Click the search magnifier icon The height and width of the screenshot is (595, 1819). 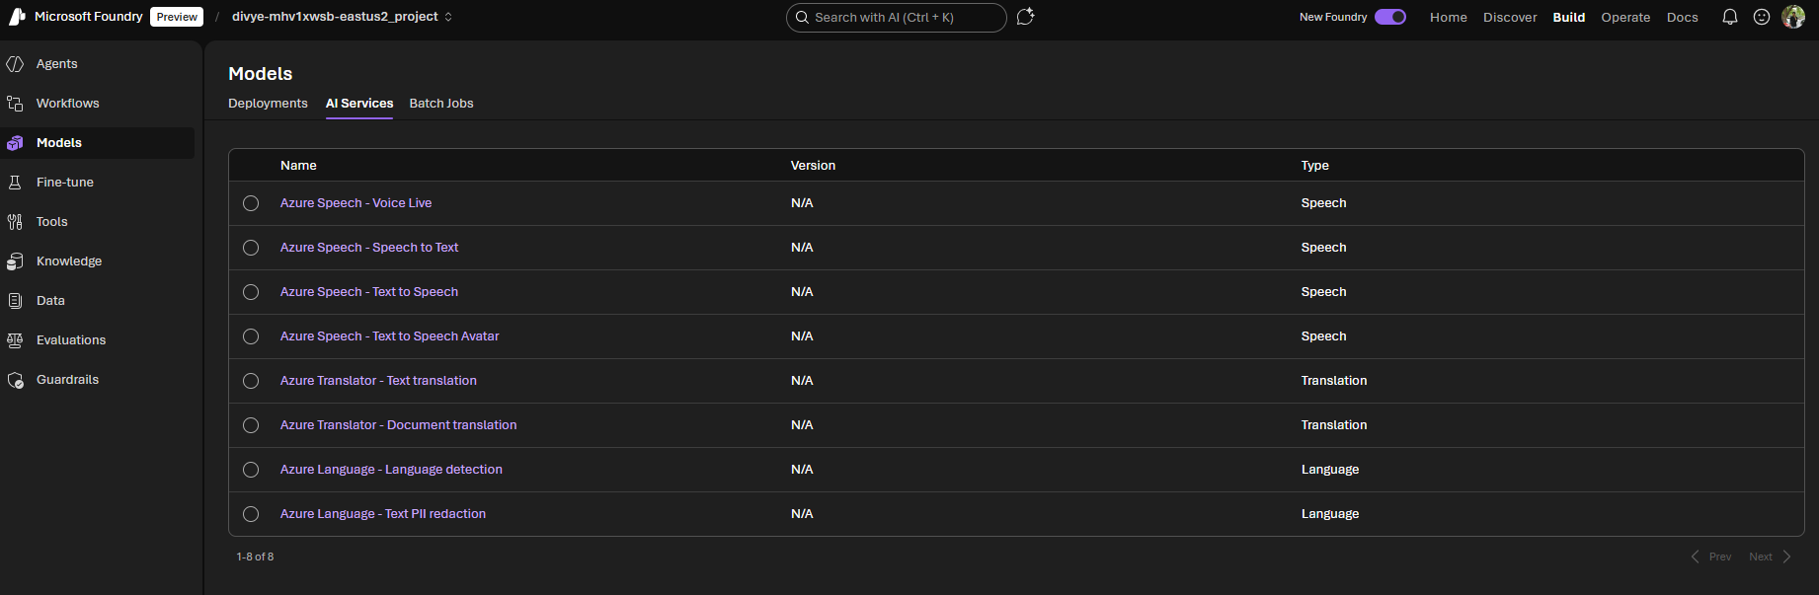pyautogui.click(x=803, y=18)
